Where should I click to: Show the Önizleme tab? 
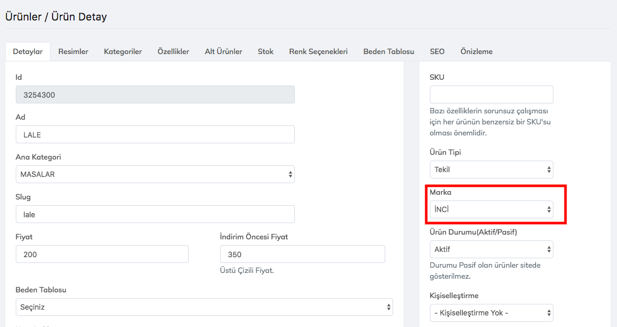tap(476, 51)
